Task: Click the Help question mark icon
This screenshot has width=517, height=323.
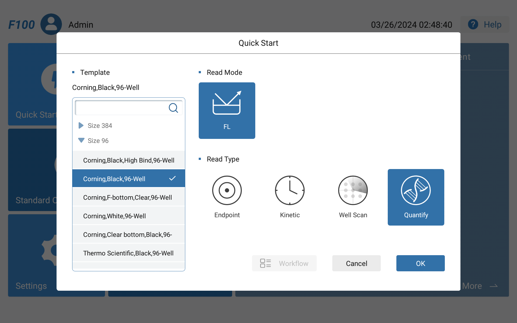Action: [x=473, y=24]
